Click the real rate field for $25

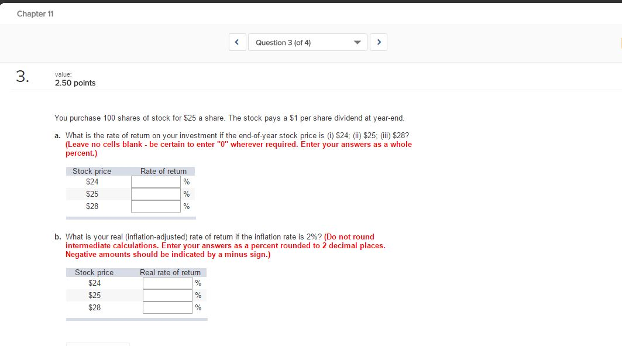click(x=167, y=295)
